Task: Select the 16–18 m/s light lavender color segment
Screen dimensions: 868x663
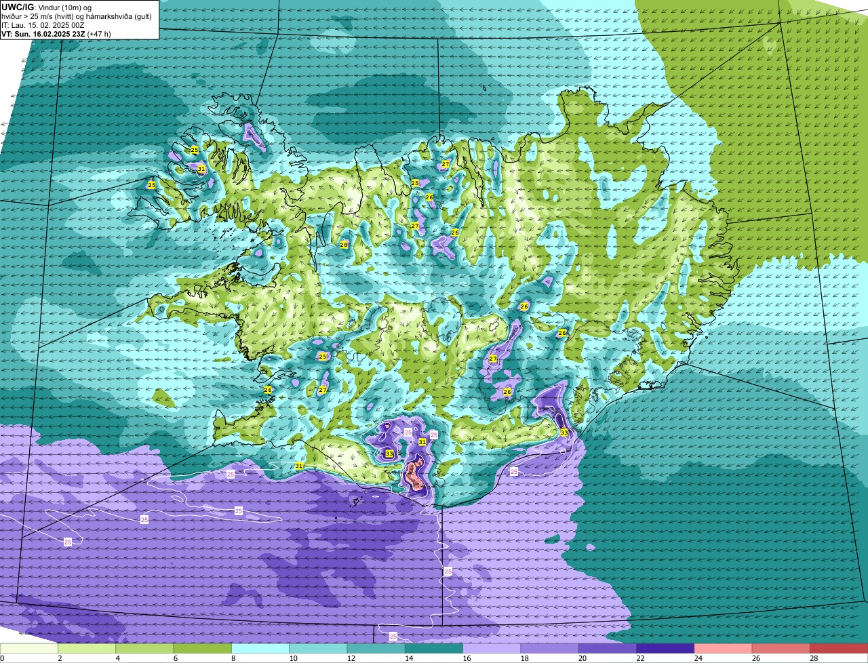Action: (492, 649)
